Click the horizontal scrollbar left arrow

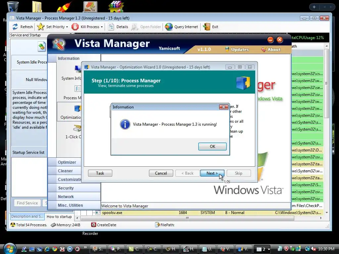77,218
